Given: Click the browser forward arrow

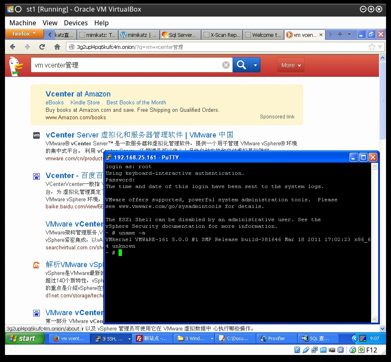Looking at the screenshot, I should 27,47.
